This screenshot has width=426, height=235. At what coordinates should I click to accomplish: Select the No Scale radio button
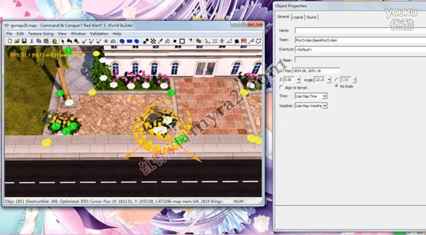(337, 86)
